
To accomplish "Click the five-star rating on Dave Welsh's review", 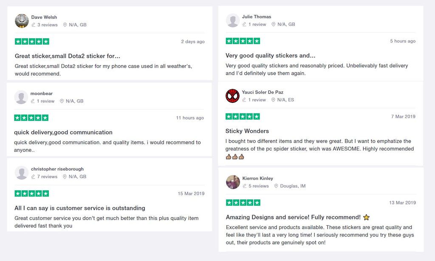I will 32,42.
